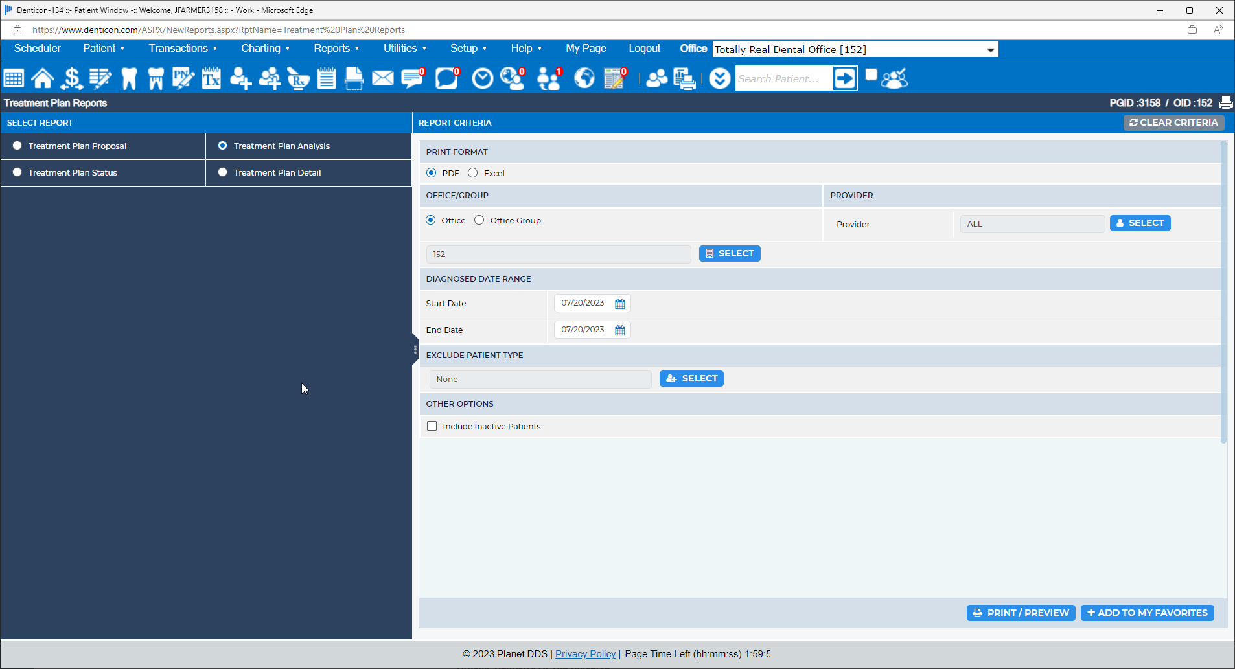Select the Treatment Plan Proposal report
Viewport: 1235px width, 669px height.
coord(17,146)
